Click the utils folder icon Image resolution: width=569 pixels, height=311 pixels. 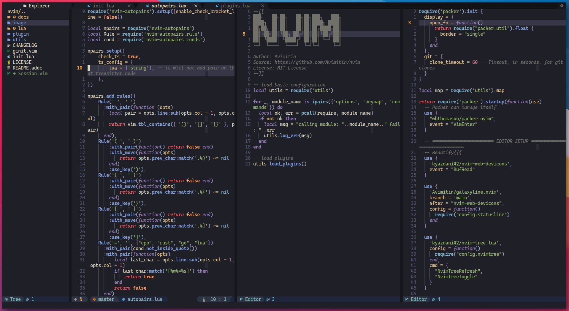pyautogui.click(x=9, y=40)
